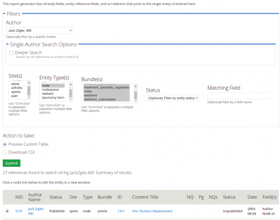Click the Date column header
280x220 pixels.
click(x=252, y=197)
